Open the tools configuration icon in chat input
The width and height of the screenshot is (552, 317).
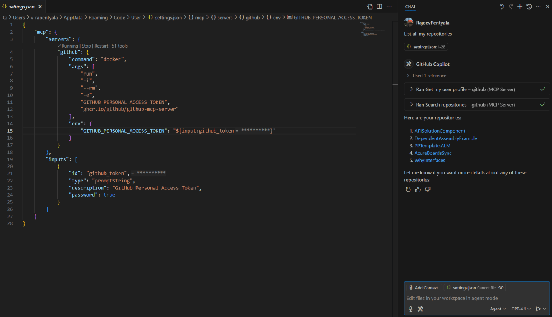(420, 309)
